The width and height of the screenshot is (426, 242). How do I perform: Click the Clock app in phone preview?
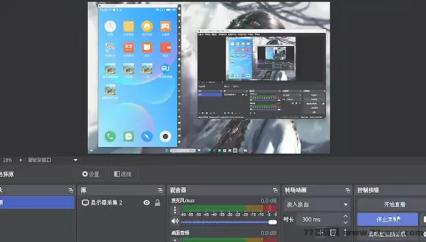[x=110, y=26]
